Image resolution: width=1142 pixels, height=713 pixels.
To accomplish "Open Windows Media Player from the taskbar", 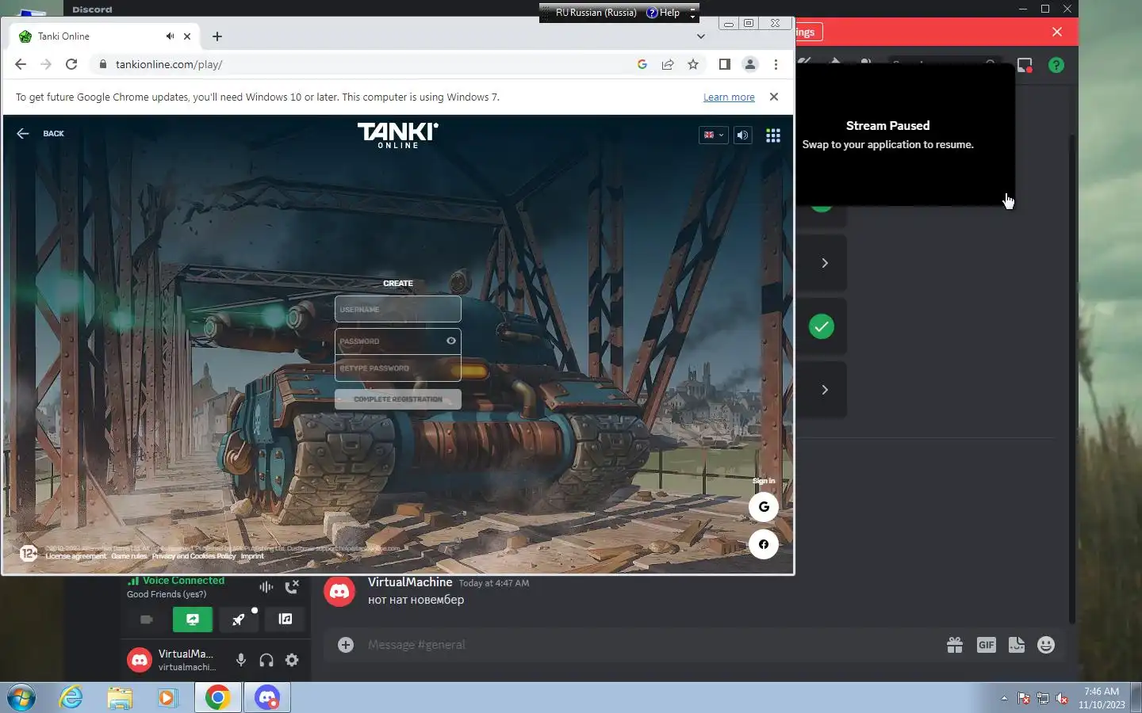I will pyautogui.click(x=167, y=698).
